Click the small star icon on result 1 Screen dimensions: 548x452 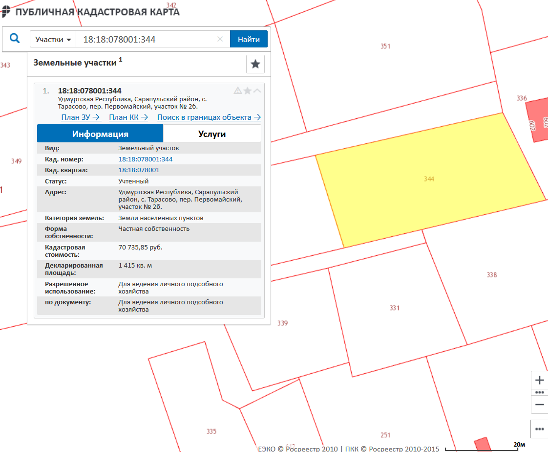[x=248, y=90]
